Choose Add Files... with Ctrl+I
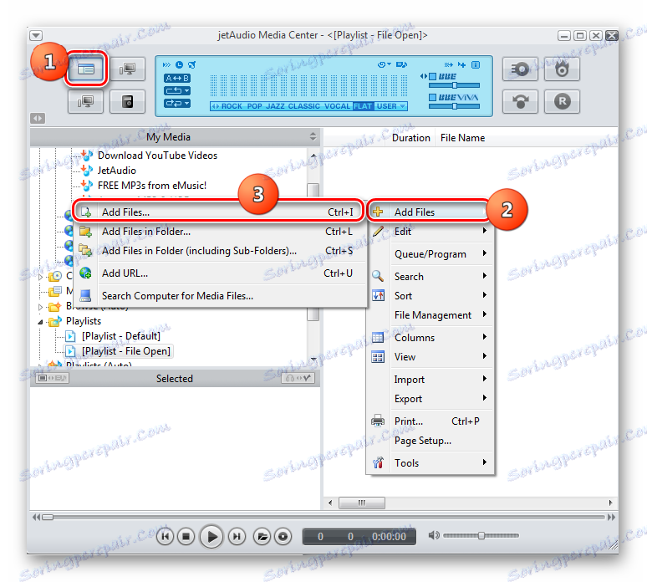Viewport: 647px width, 582px height. pyautogui.click(x=219, y=212)
